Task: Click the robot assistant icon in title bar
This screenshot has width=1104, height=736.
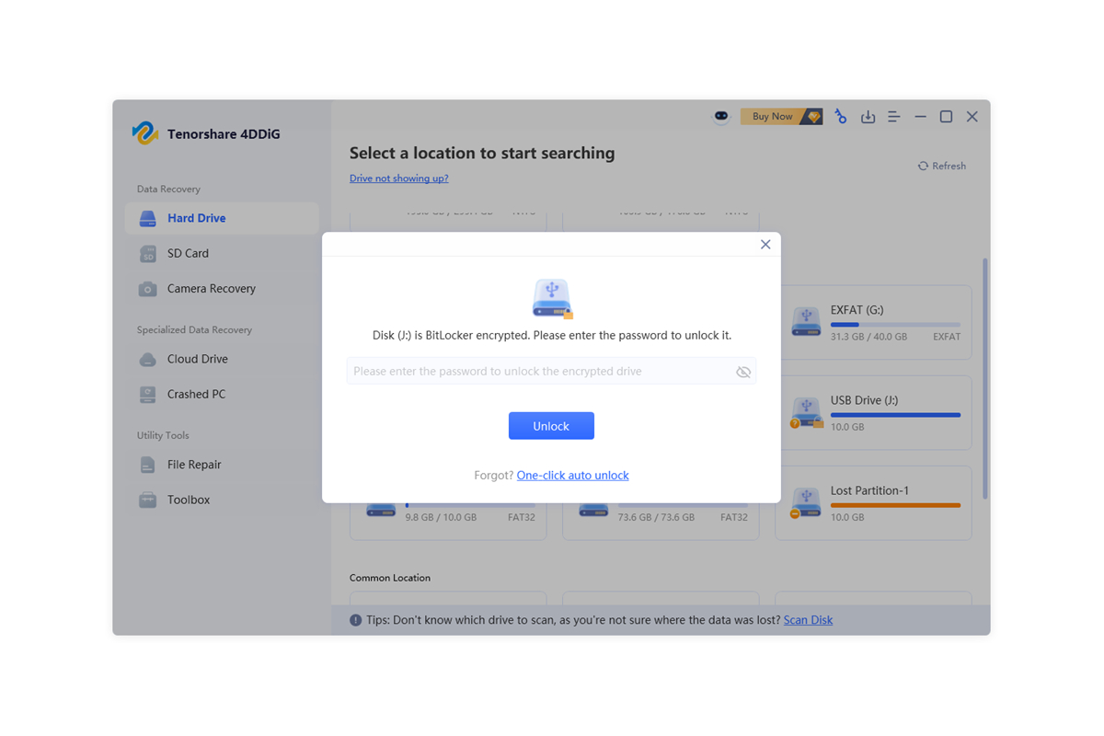Action: [721, 117]
